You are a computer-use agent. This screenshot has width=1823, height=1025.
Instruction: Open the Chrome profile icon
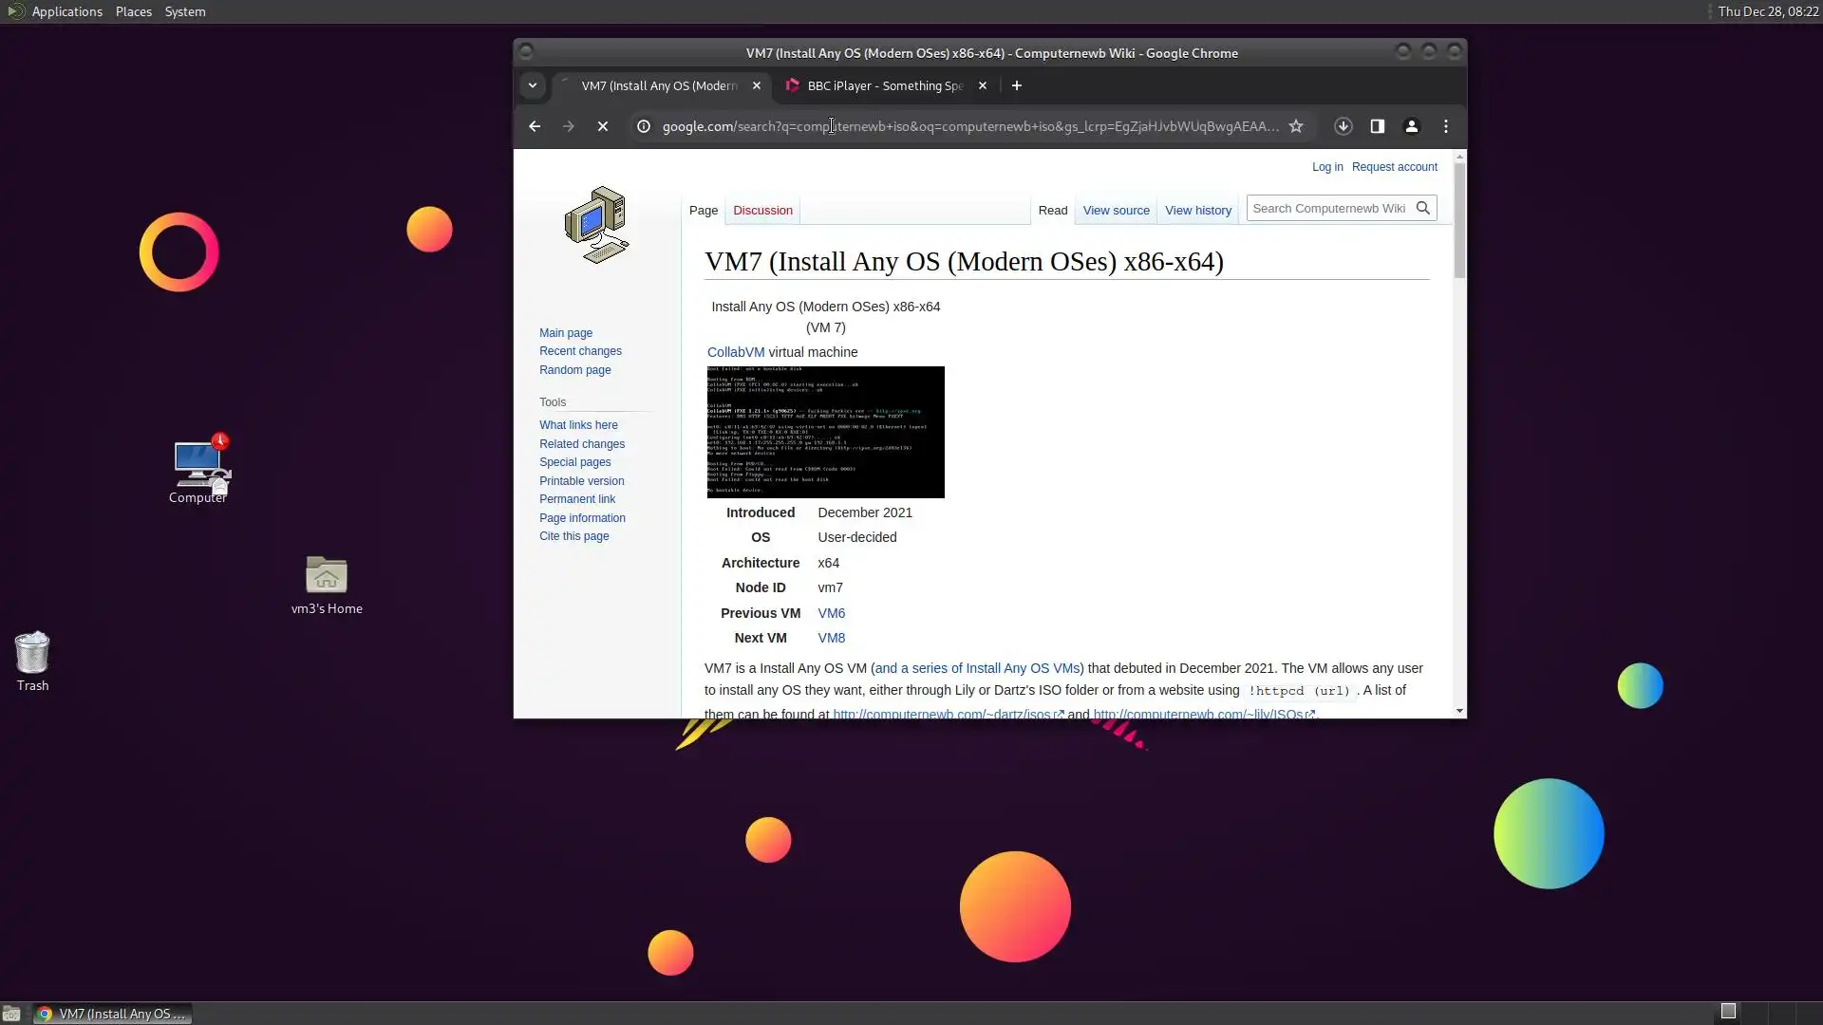coord(1411,126)
